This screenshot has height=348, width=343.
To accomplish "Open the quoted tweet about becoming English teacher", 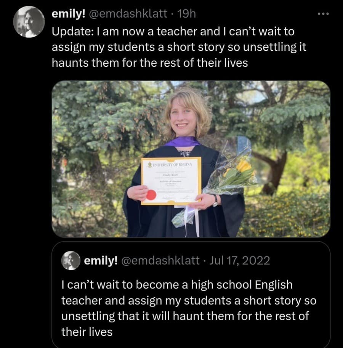I will pyautogui.click(x=189, y=308).
